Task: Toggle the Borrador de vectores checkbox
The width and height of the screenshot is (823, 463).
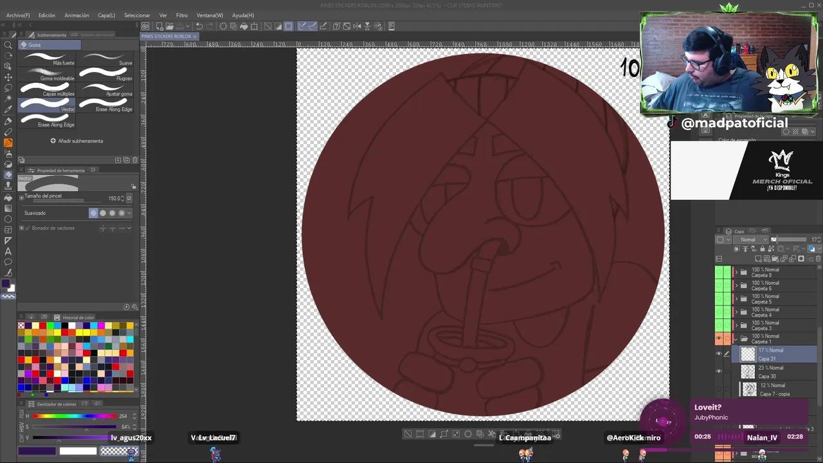Action: [27, 228]
